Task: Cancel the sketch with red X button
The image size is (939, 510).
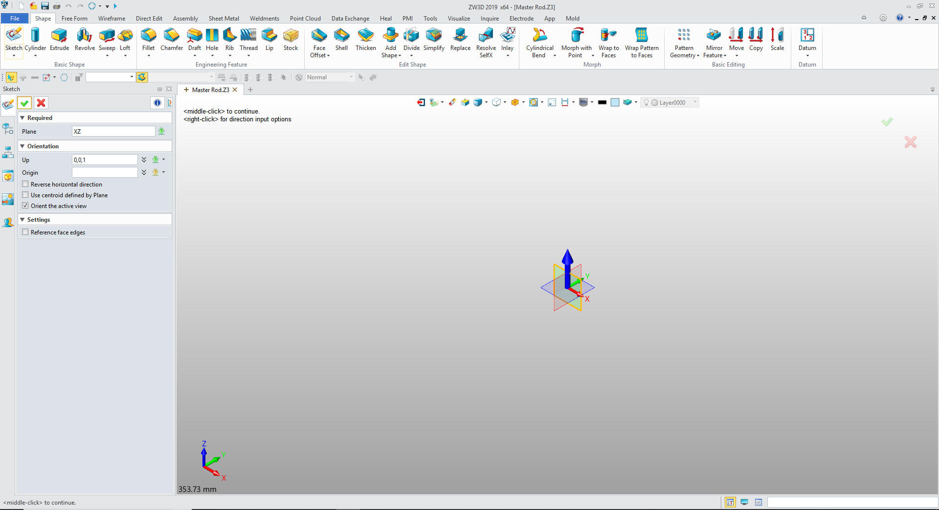Action: click(x=41, y=103)
